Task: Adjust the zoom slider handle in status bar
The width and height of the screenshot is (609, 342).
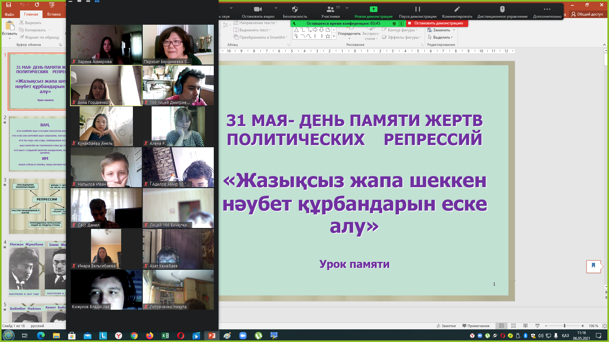Action: [x=564, y=326]
